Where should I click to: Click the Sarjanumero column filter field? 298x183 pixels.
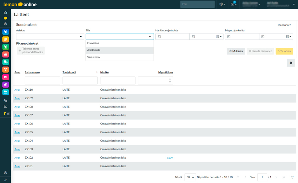pyautogui.click(x=42, y=81)
